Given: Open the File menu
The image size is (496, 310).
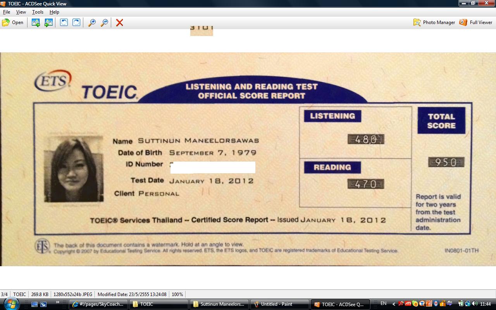Looking at the screenshot, I should tap(7, 12).
